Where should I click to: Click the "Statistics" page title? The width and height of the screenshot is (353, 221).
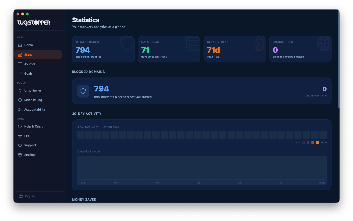click(85, 20)
